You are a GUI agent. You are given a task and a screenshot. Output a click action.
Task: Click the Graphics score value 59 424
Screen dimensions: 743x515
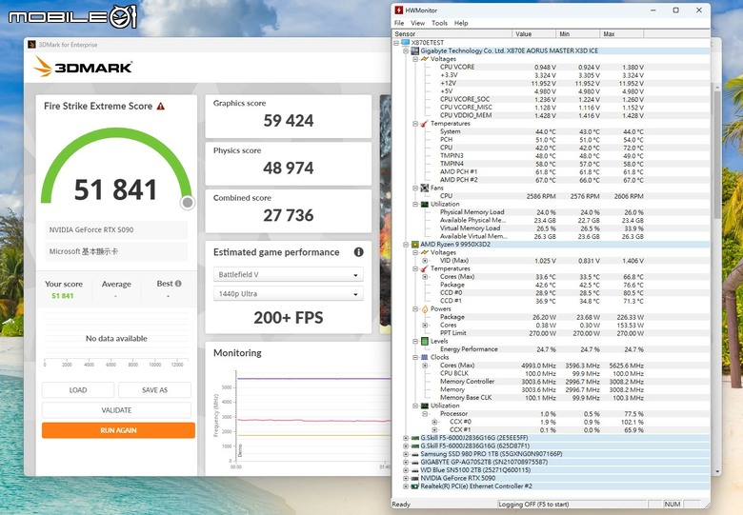(x=288, y=121)
